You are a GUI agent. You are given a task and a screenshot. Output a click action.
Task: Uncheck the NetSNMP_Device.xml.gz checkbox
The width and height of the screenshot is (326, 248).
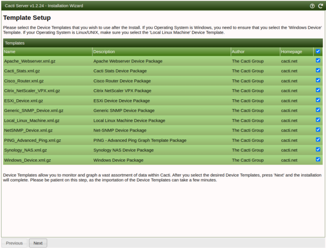tap(318, 130)
